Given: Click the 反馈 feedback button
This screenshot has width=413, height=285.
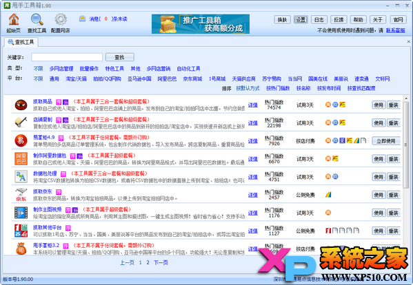Looking at the screenshot, I should [x=339, y=20].
